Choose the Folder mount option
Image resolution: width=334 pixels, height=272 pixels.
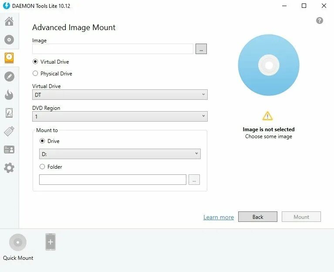(42, 167)
